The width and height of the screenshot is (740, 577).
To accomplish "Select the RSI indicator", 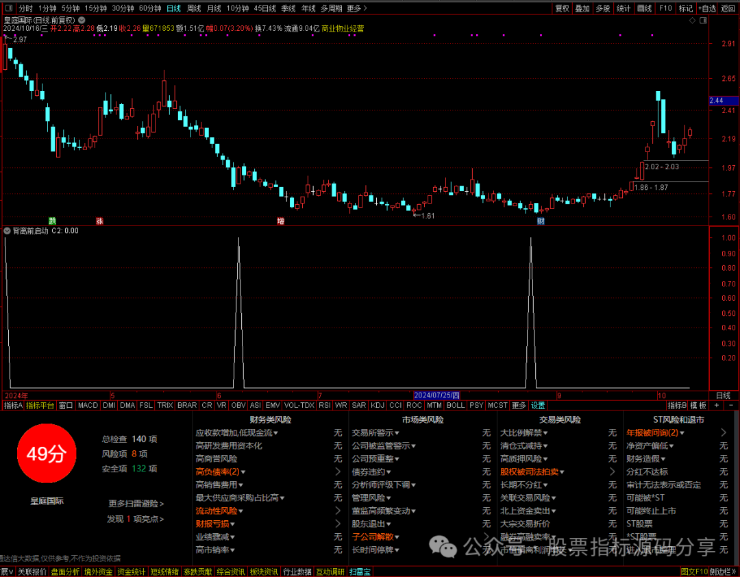I will tap(325, 406).
